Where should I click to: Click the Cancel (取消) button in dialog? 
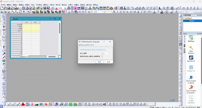tap(108, 62)
